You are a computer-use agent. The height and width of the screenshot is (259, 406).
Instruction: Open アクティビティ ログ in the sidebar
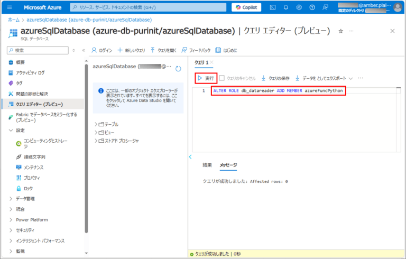coord(30,72)
